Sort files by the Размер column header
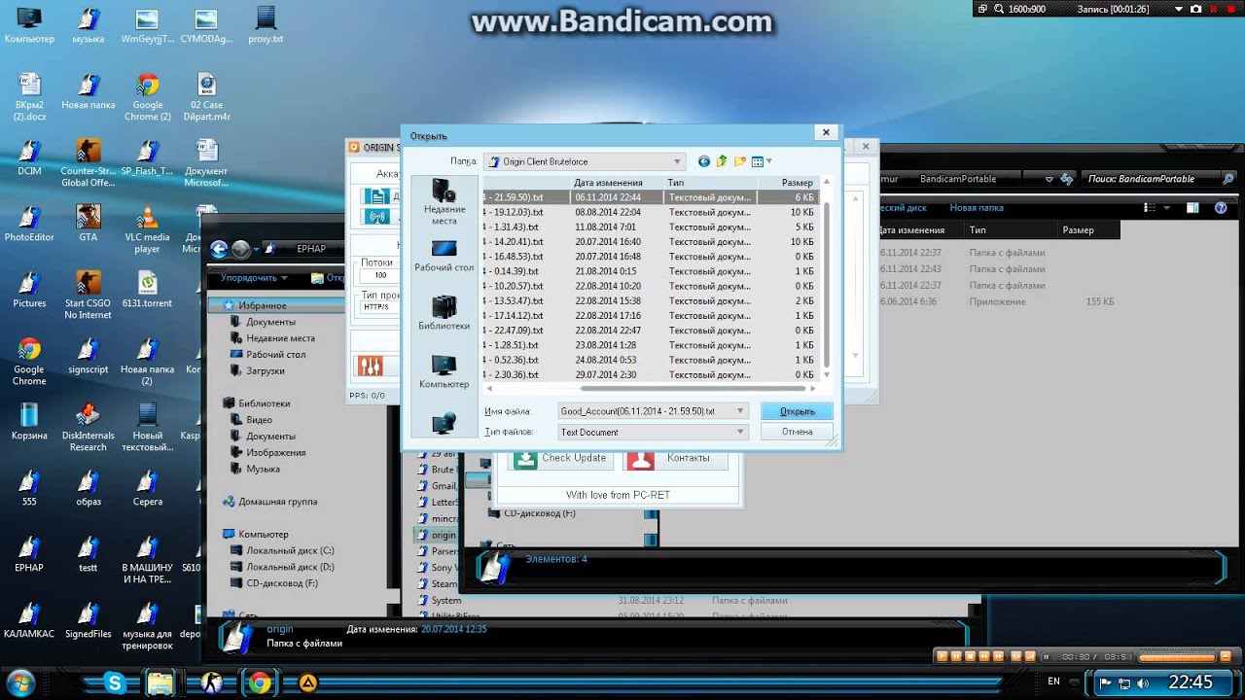 click(x=788, y=183)
